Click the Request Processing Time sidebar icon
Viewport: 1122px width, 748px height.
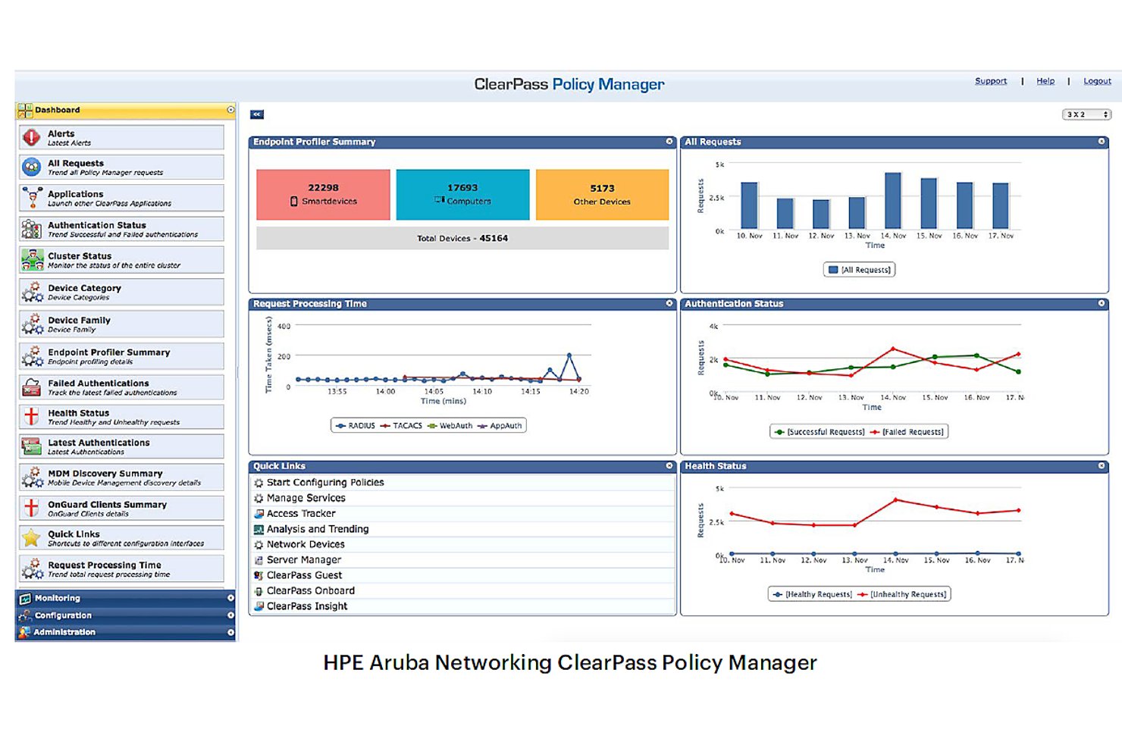point(32,568)
